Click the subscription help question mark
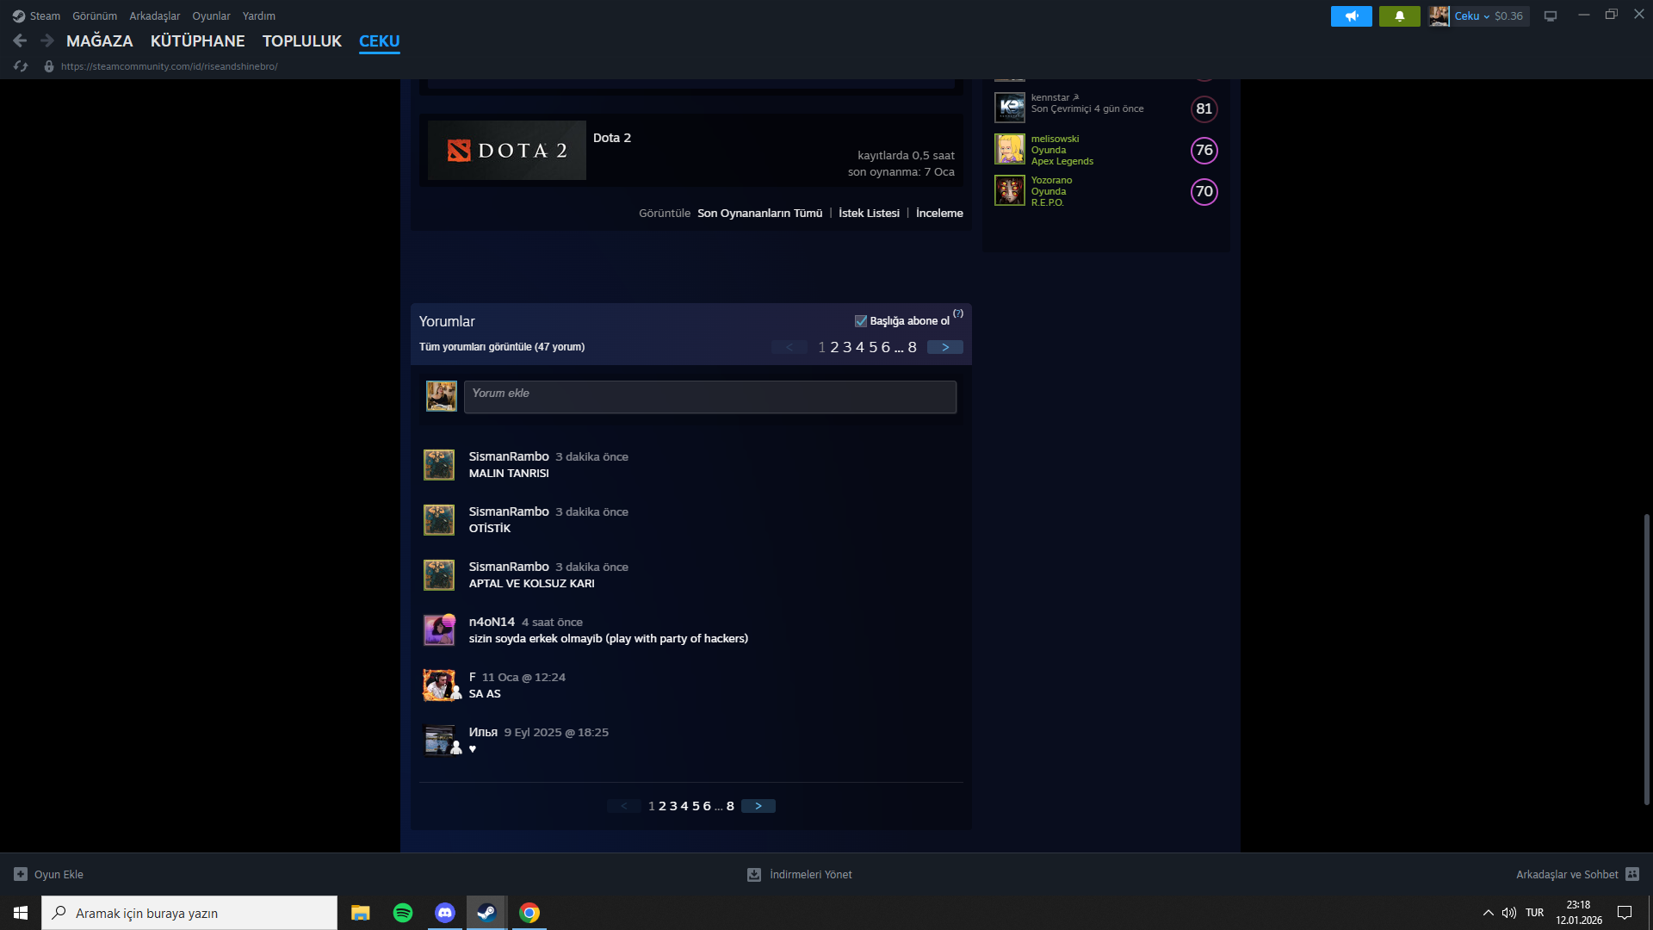Viewport: 1653px width, 930px height. point(958,313)
